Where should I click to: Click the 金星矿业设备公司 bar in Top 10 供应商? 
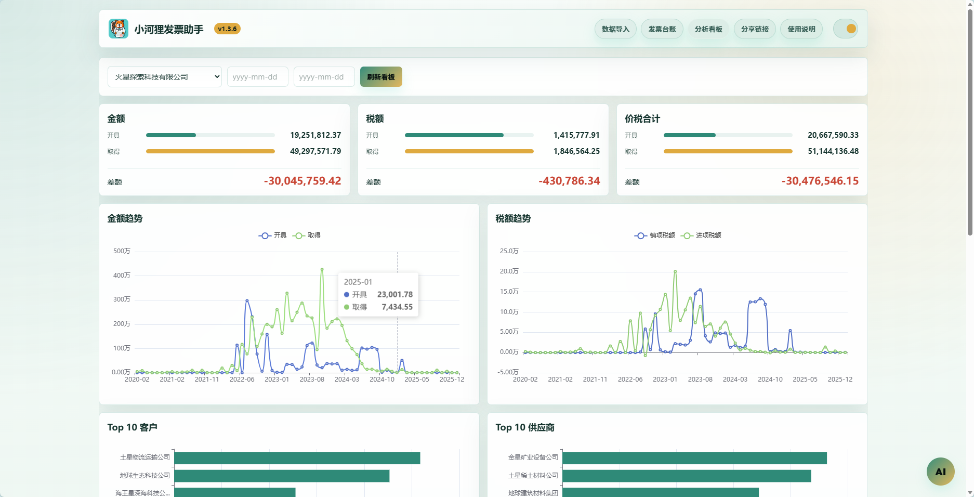[694, 458]
